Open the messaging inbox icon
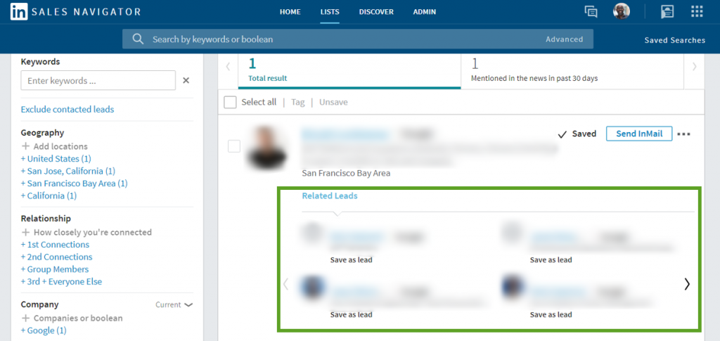 point(591,12)
